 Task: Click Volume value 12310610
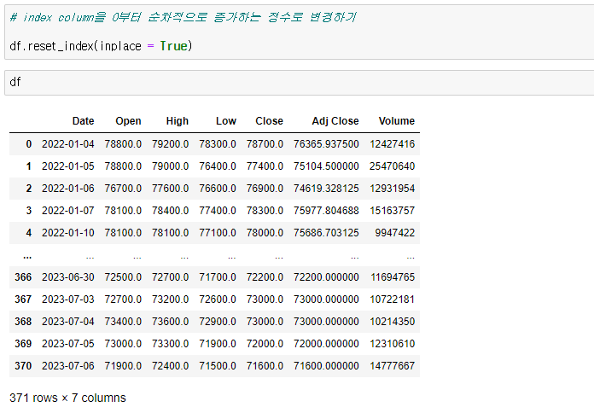[392, 344]
